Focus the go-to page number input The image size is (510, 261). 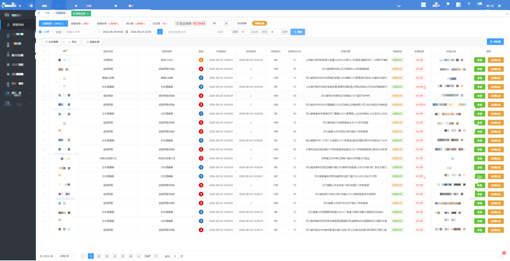point(175,256)
